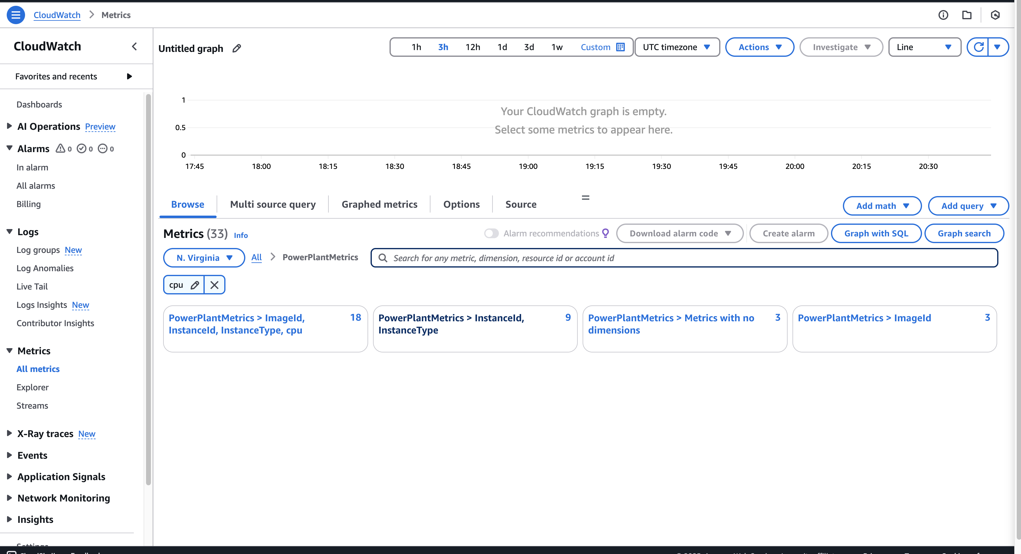Open the N. Virginia region selector
1021x554 pixels.
click(x=204, y=258)
